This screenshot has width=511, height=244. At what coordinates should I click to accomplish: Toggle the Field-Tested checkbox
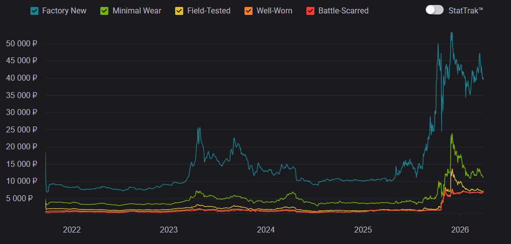click(x=179, y=10)
